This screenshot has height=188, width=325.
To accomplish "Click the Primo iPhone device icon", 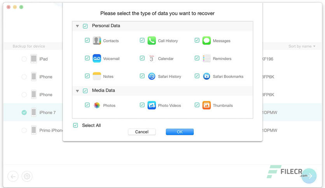I will (33, 130).
